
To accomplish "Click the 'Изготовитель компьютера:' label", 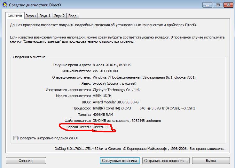I will [68, 90].
